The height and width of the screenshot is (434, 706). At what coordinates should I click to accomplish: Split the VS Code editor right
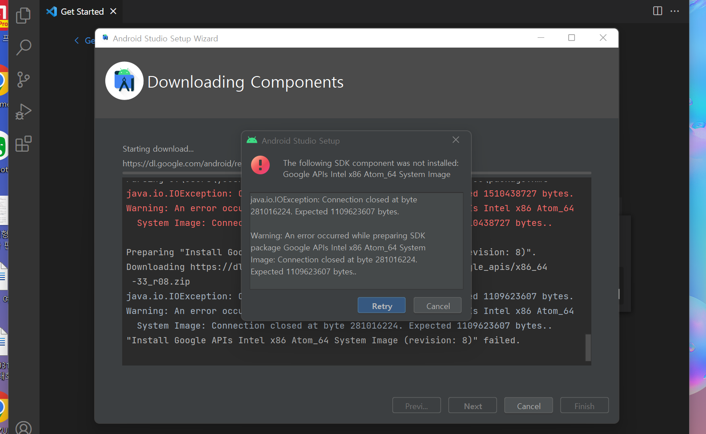pos(658,11)
